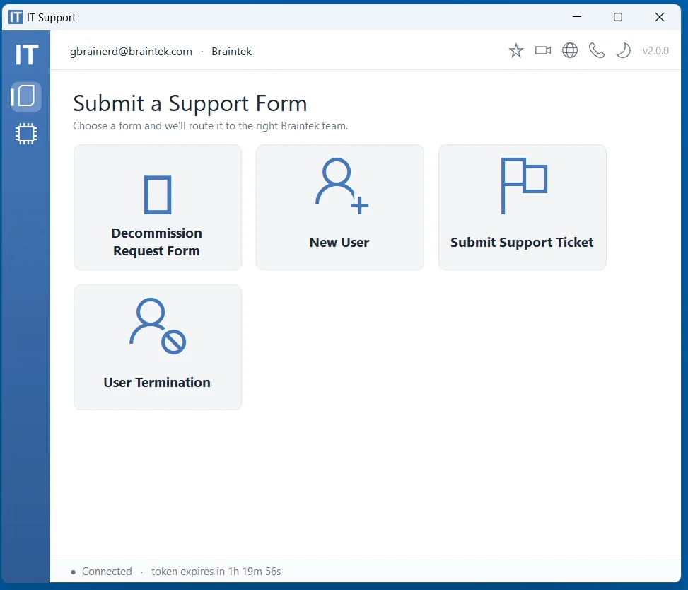Viewport: 688px width, 590px height.
Task: Close the IT Support window
Action: (659, 17)
